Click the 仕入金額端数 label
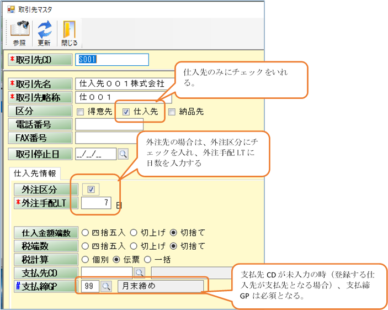The image size is (388, 310). click(x=46, y=233)
